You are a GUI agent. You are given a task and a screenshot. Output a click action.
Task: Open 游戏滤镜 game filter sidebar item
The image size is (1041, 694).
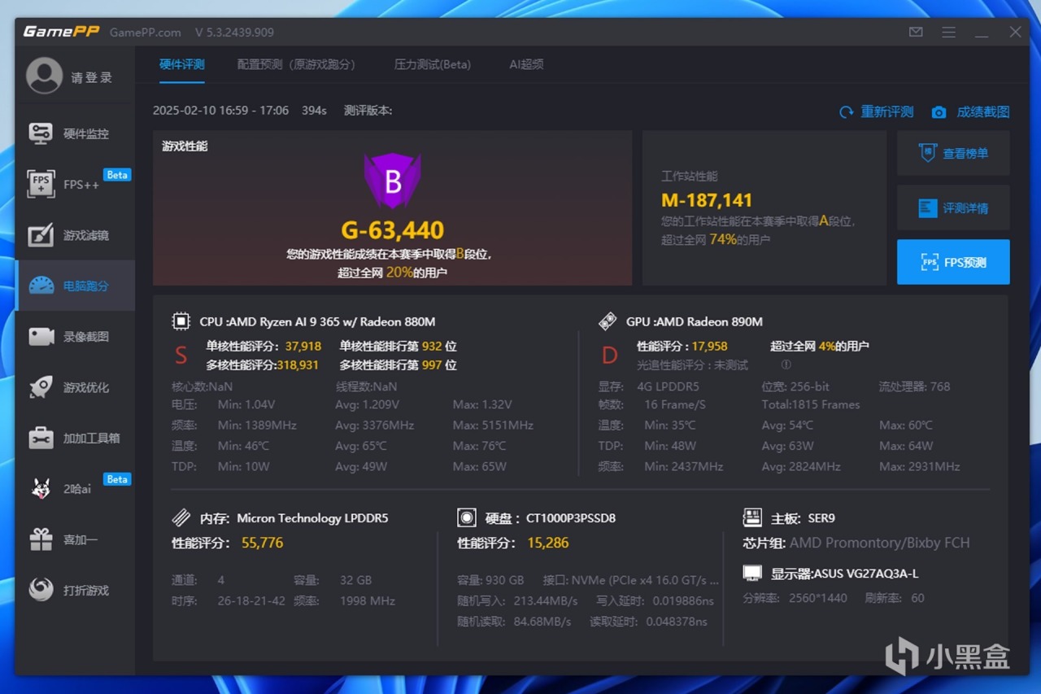(x=75, y=235)
